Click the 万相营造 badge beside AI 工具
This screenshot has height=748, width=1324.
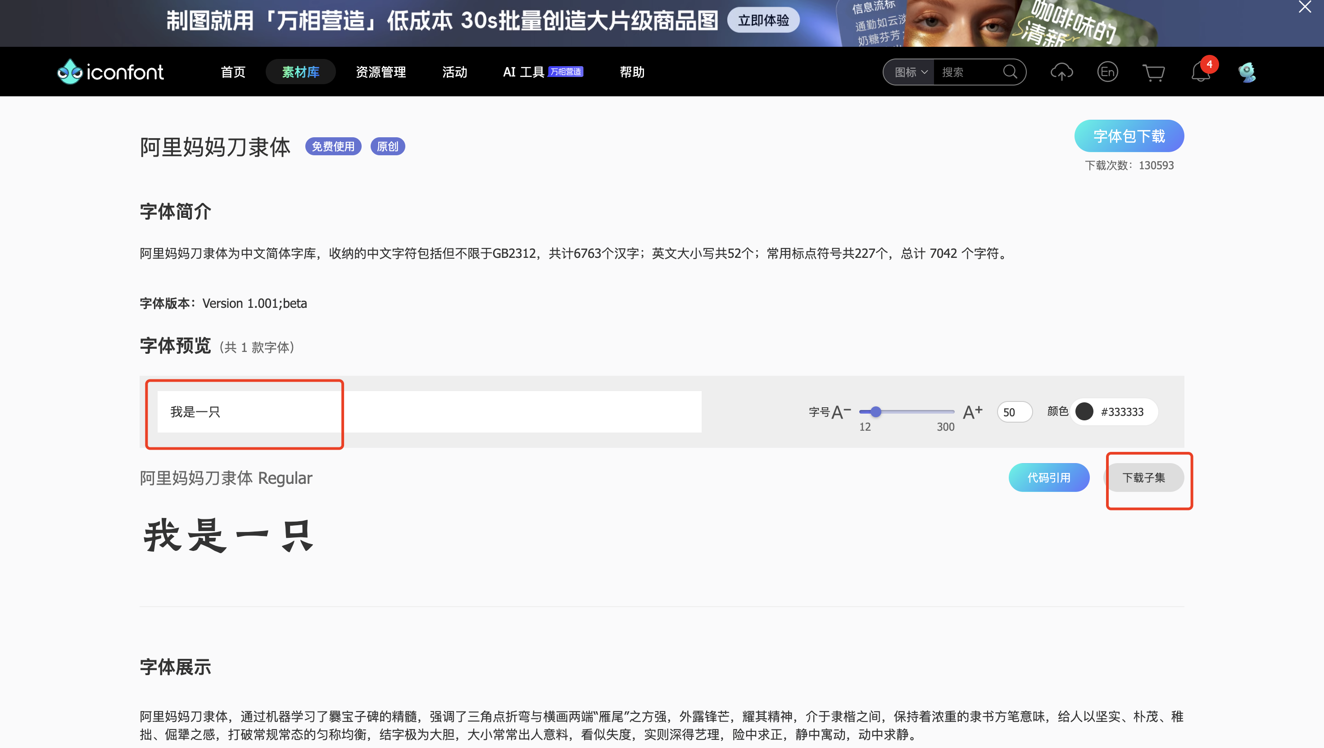point(565,72)
